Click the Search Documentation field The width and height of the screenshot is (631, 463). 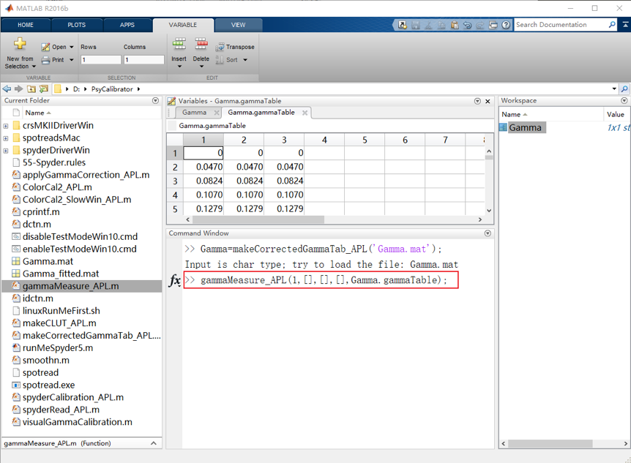561,25
